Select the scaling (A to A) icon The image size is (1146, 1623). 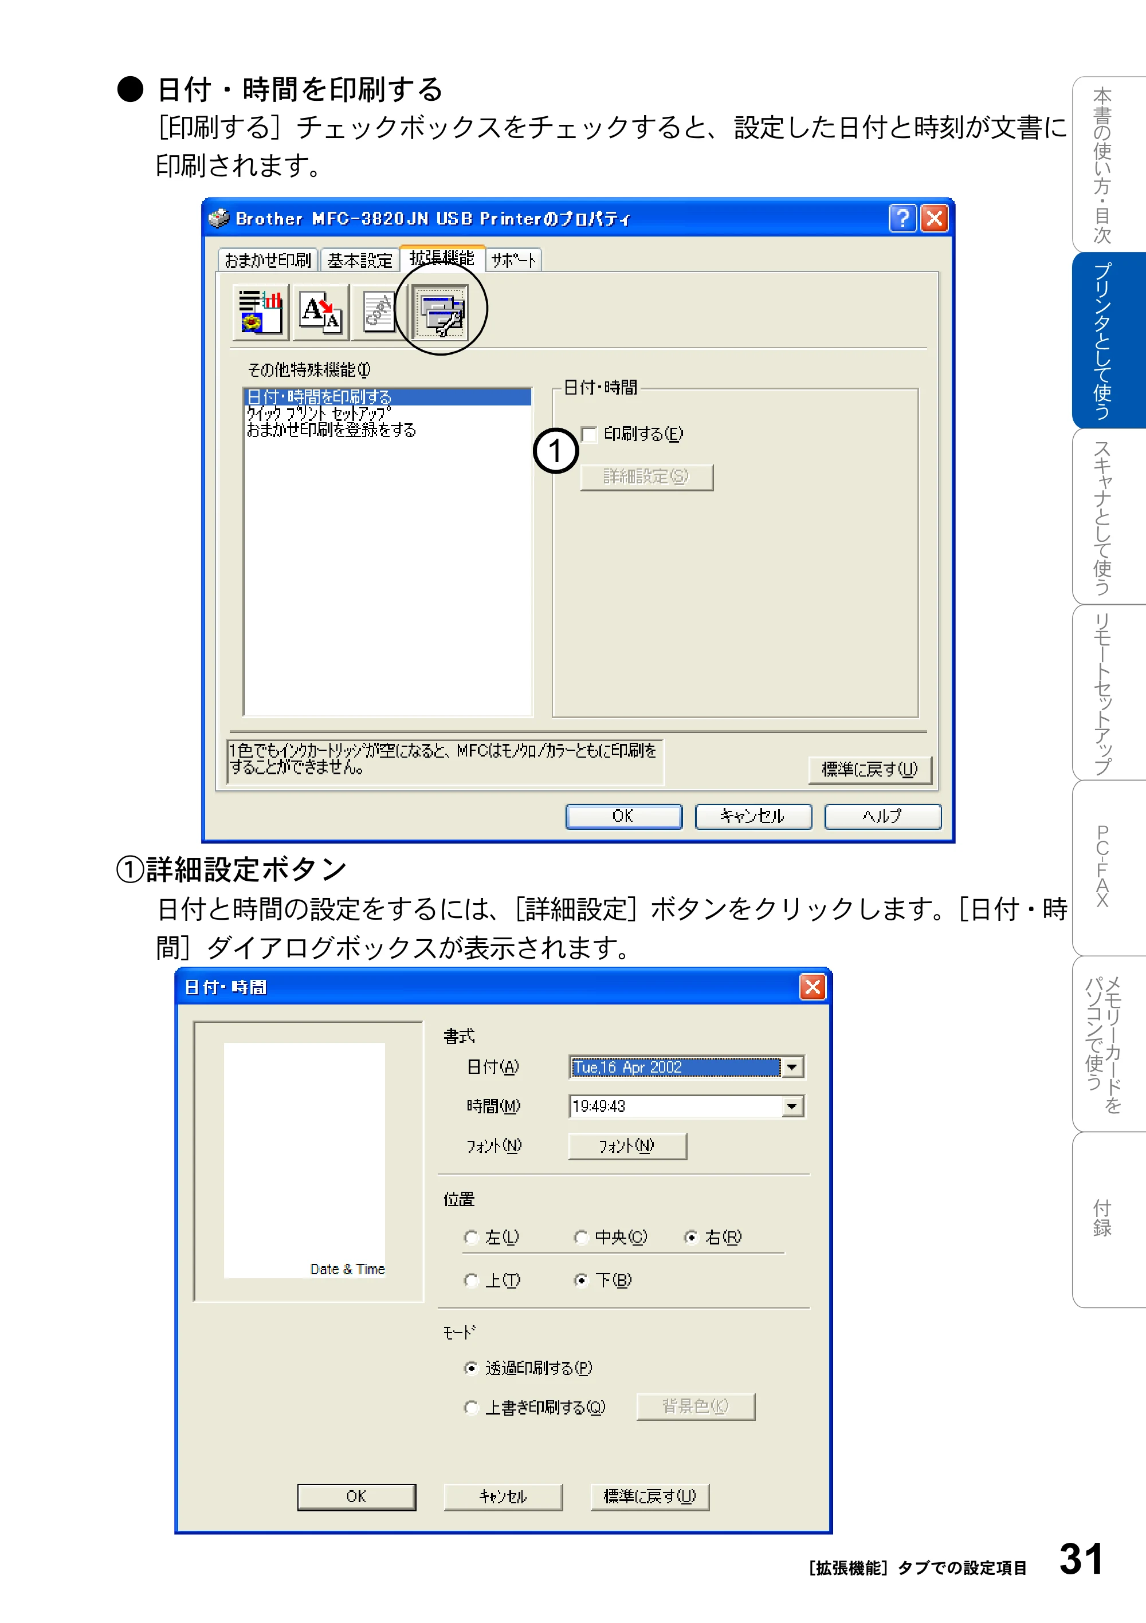pyautogui.click(x=320, y=312)
